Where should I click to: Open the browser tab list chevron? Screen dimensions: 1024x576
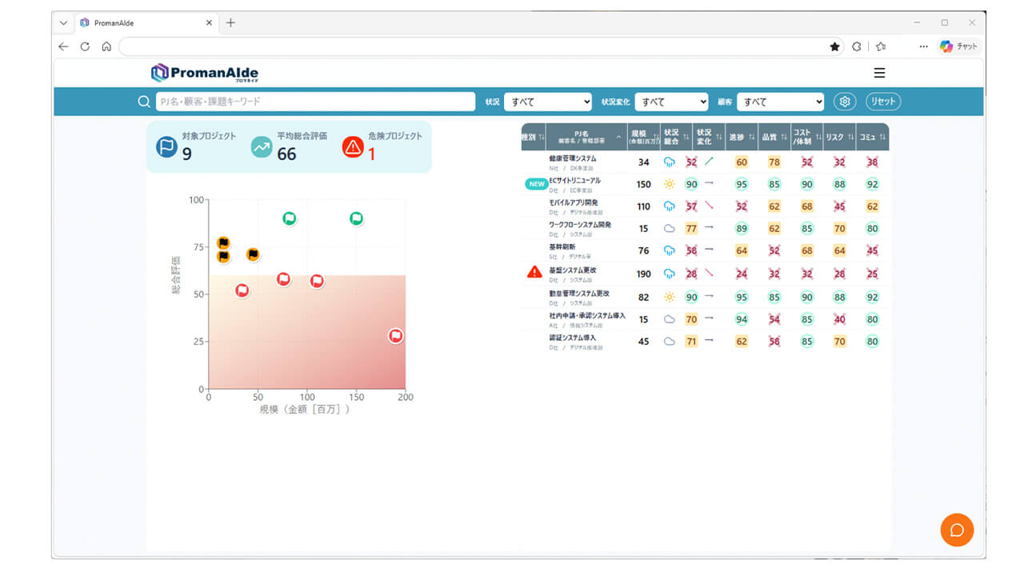click(x=64, y=22)
